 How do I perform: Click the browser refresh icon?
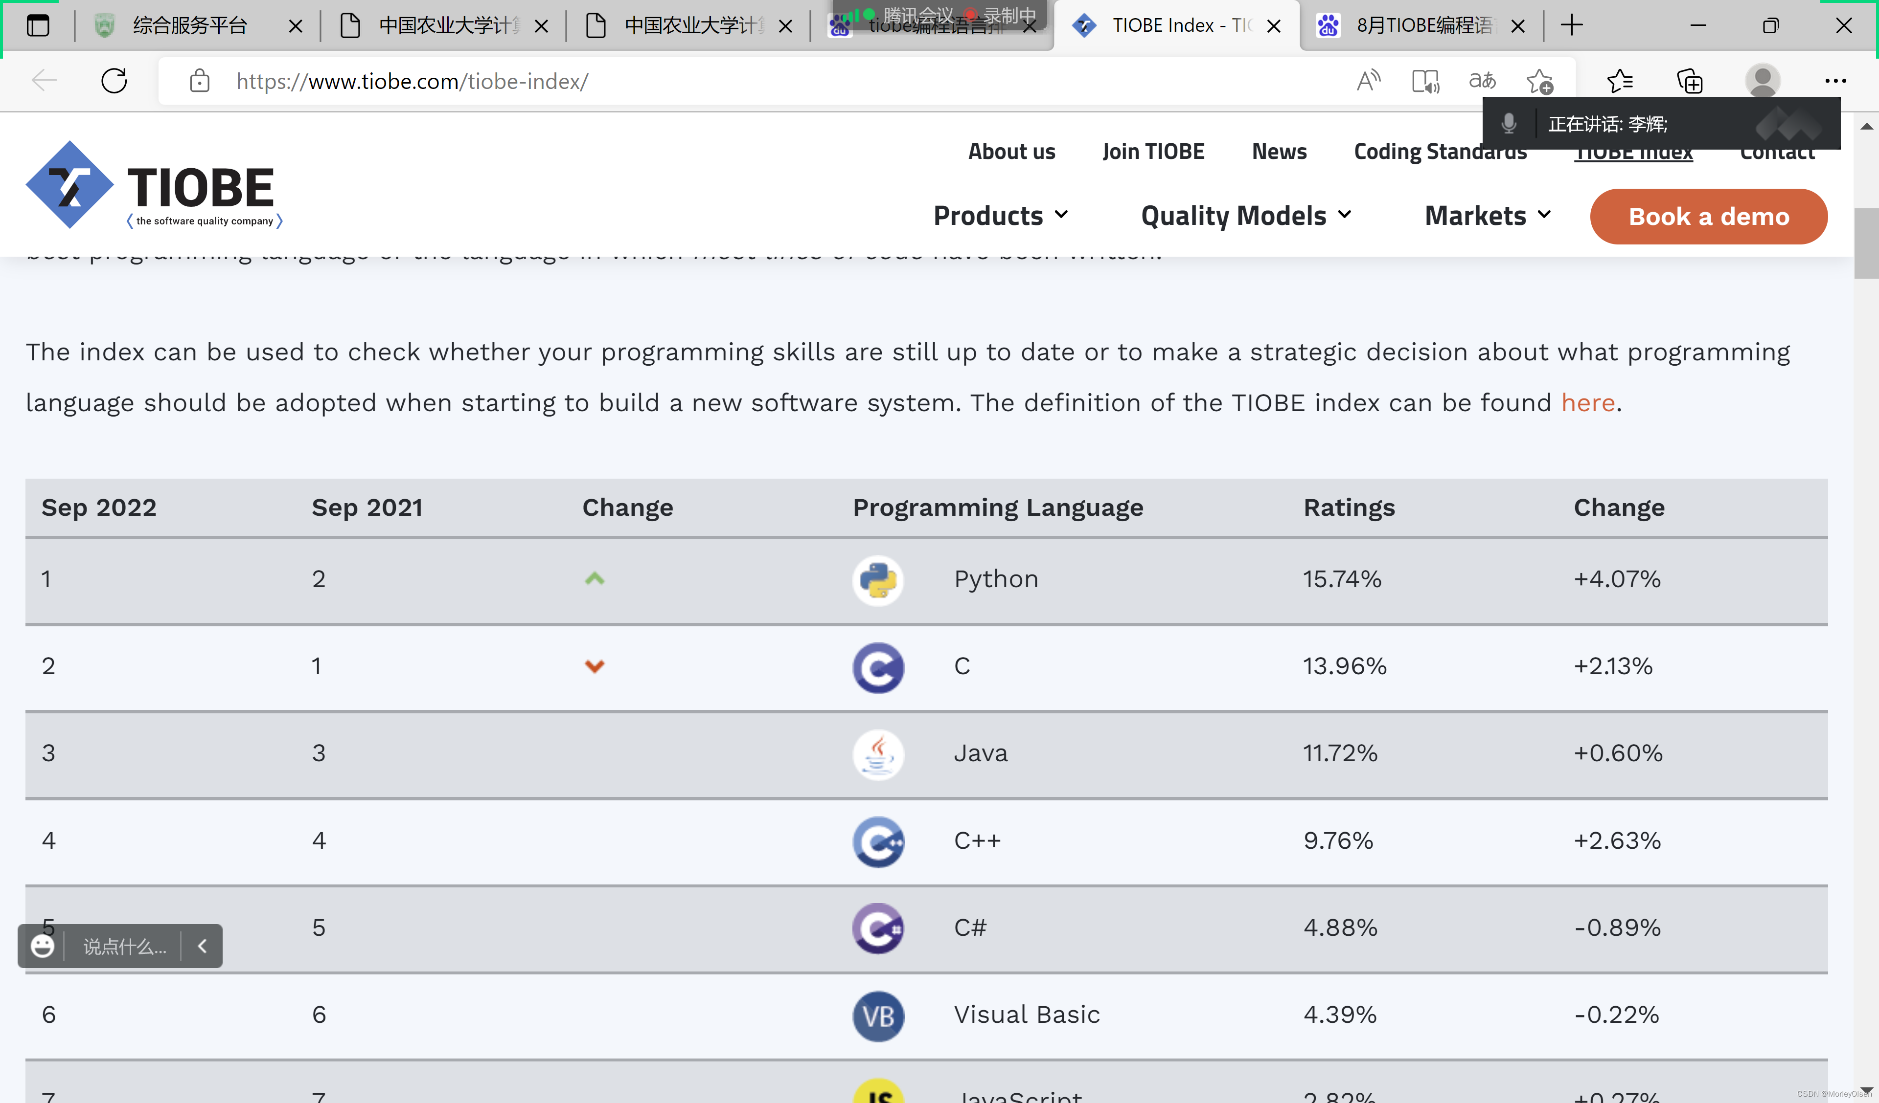[114, 81]
